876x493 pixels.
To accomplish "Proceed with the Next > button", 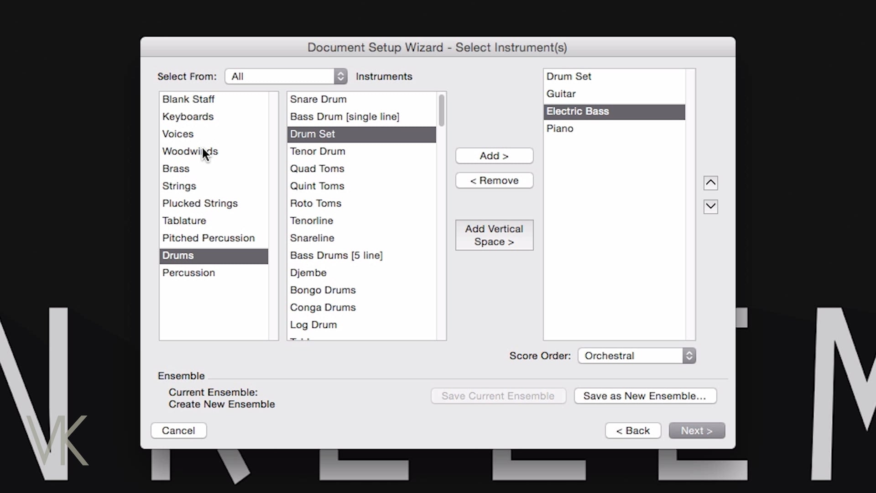I will pos(696,430).
